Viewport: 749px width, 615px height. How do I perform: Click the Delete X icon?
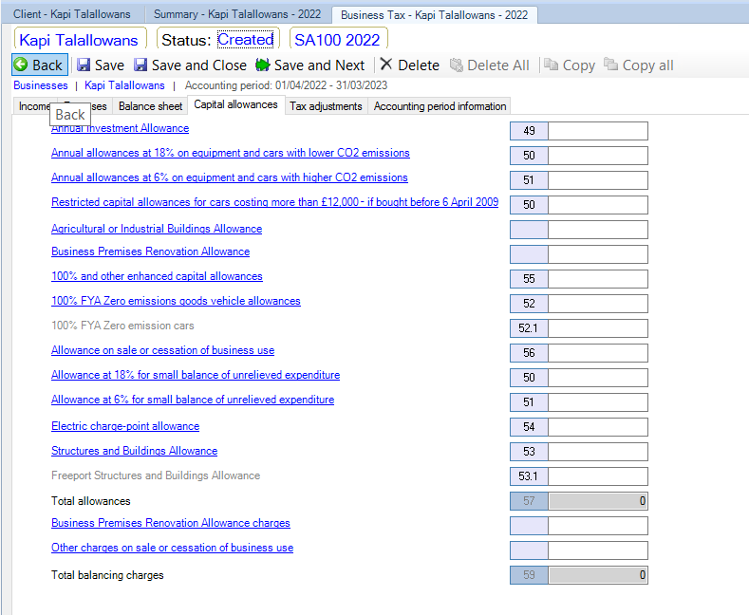click(x=386, y=64)
